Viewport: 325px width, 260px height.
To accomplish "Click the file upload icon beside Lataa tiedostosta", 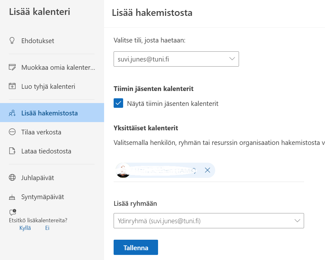I will (12, 151).
